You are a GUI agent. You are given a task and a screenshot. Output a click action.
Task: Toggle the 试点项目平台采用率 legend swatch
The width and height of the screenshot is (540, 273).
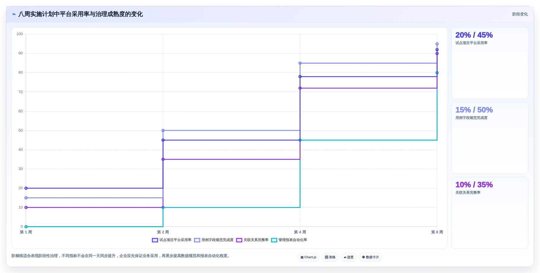[x=155, y=240]
